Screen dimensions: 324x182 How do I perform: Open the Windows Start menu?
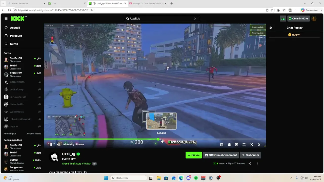point(106,178)
